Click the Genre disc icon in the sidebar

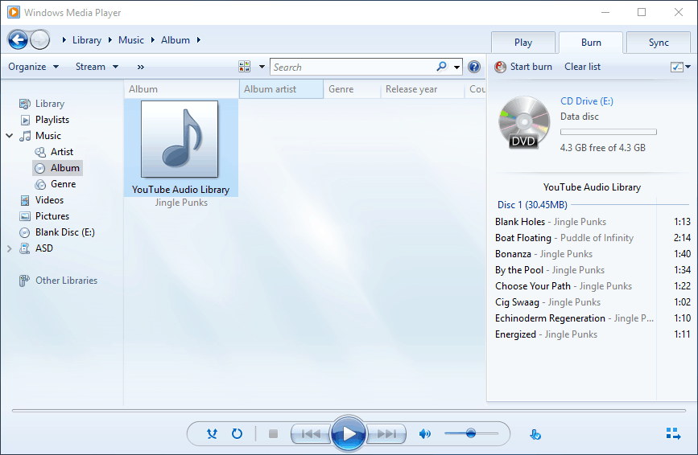click(x=40, y=184)
